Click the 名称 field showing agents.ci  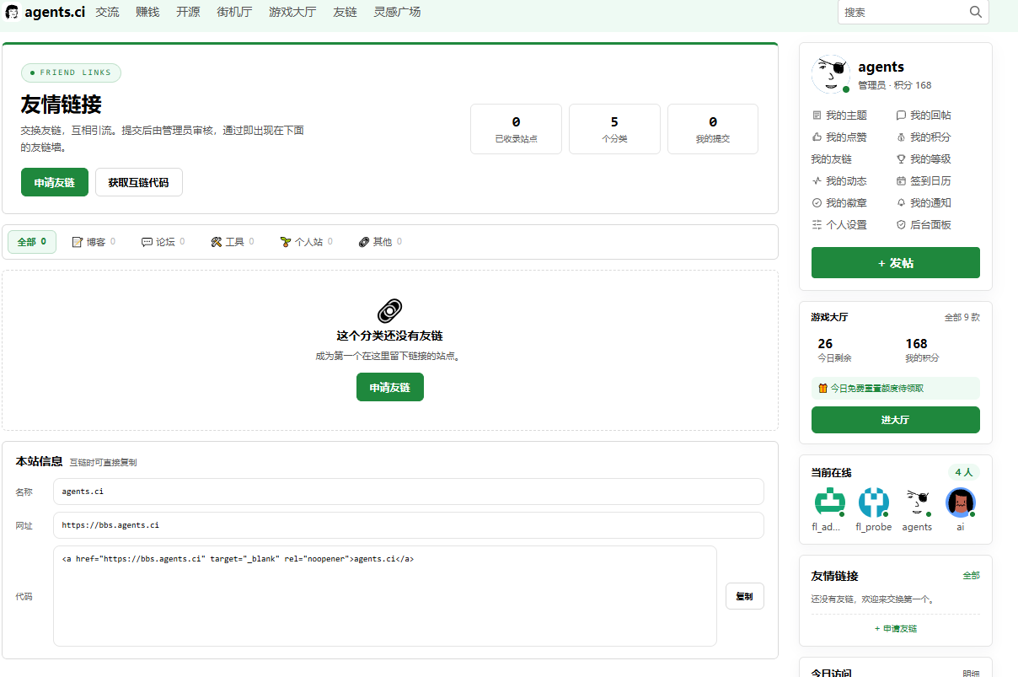(x=408, y=492)
